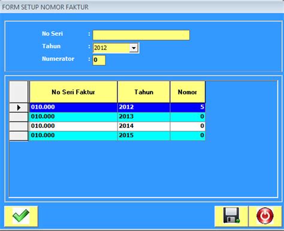The width and height of the screenshot is (284, 231).
Task: Click the FORM SETUP NOMOR FAKTUR title bar
Action: (142, 7)
